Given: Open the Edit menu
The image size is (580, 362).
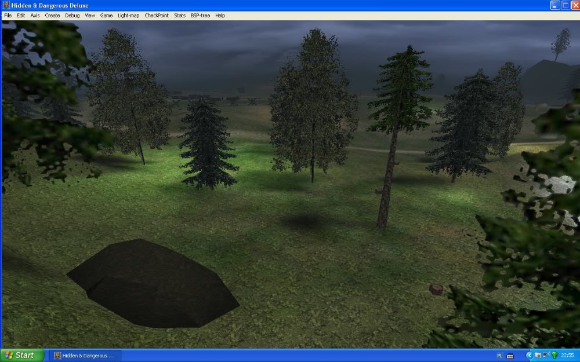Looking at the screenshot, I should 21,16.
